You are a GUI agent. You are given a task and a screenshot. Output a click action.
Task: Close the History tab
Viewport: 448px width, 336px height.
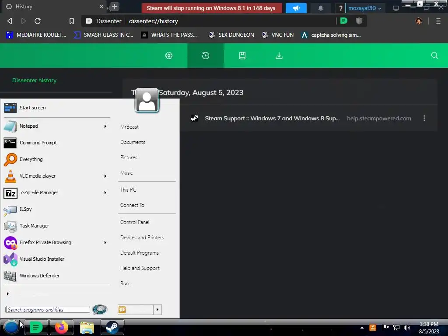[101, 7]
